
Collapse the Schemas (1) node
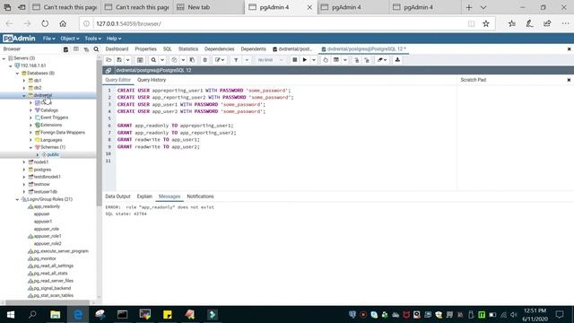click(30, 147)
